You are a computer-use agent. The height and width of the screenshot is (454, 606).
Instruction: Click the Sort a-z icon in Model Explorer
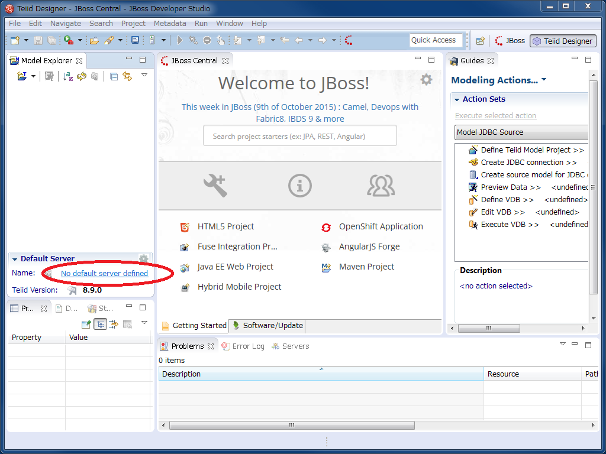coord(68,76)
